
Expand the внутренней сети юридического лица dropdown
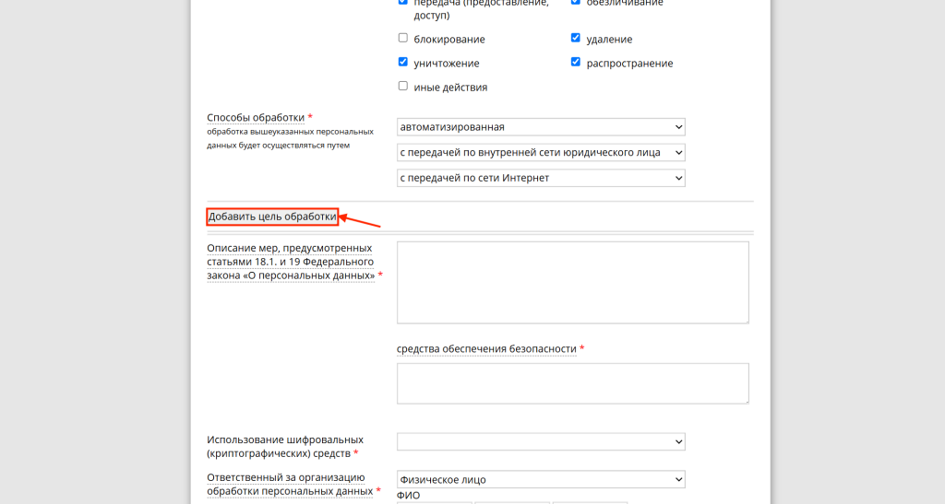click(541, 152)
